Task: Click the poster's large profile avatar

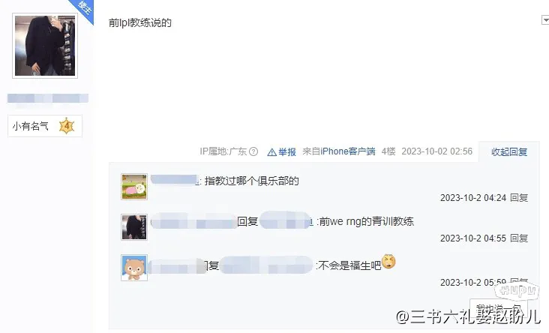Action: (x=45, y=46)
